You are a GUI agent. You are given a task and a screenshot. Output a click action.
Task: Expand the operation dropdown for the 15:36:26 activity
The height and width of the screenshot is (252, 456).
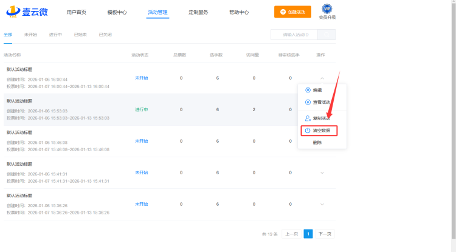click(322, 205)
